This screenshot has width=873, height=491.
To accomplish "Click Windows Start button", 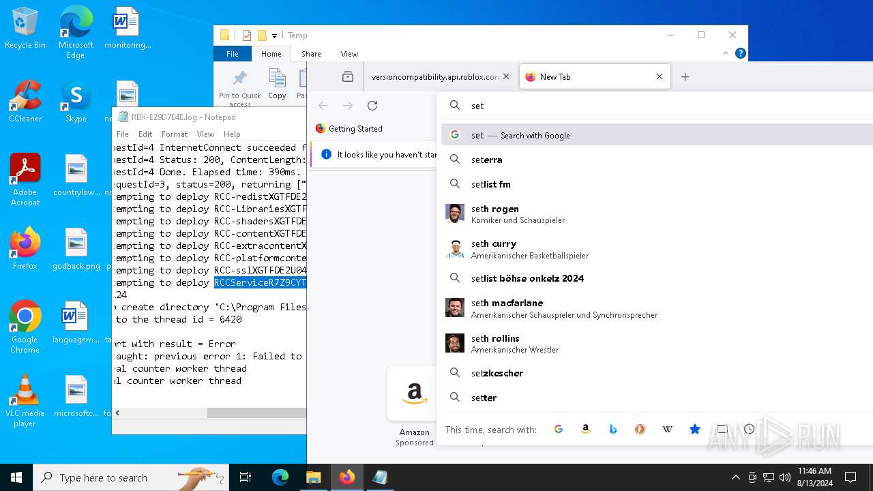I will tap(16, 477).
